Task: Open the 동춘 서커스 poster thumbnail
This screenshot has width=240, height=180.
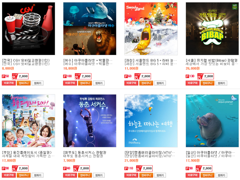Action: [90, 121]
